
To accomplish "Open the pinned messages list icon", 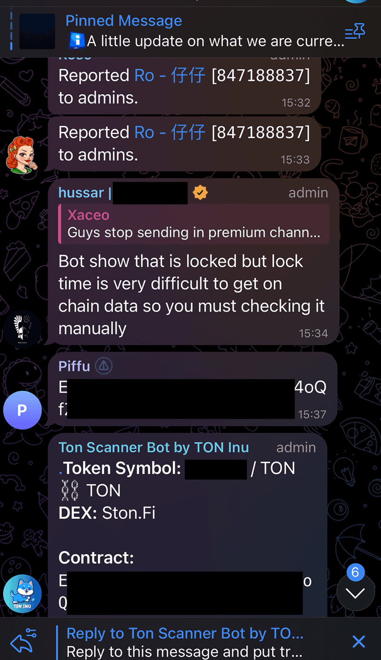I will pos(355,32).
